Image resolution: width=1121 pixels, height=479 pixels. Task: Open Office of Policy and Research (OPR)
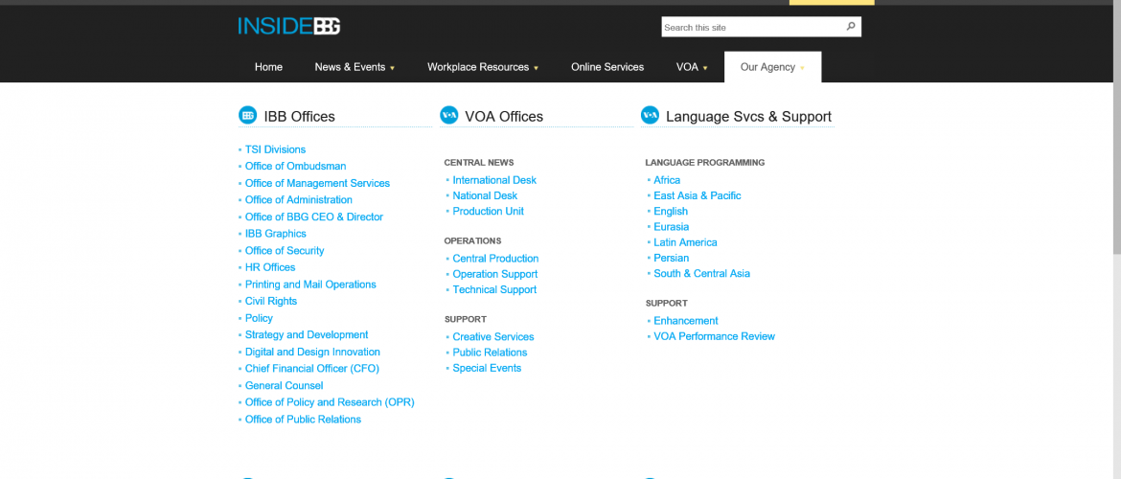coord(330,401)
